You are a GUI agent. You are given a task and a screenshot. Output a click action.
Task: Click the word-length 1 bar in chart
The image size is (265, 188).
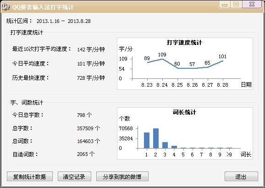click(x=147, y=140)
